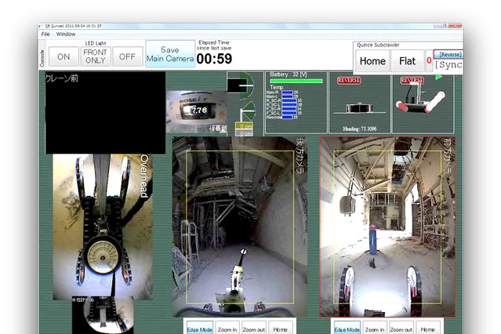501x334 pixels.
Task: Click REVERSE badge above side-view indicator
Action: point(349,81)
